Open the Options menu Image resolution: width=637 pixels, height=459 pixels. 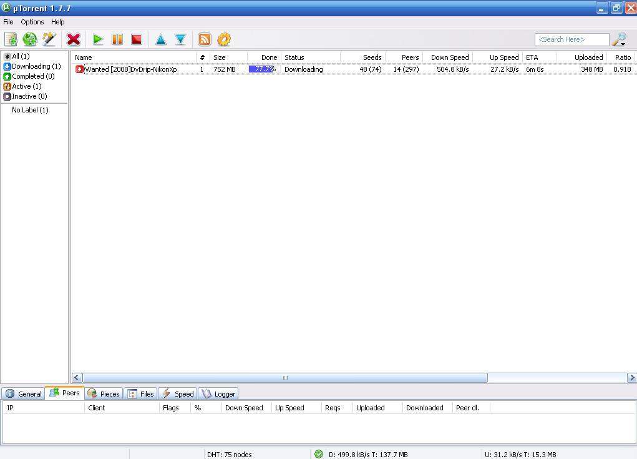point(32,22)
